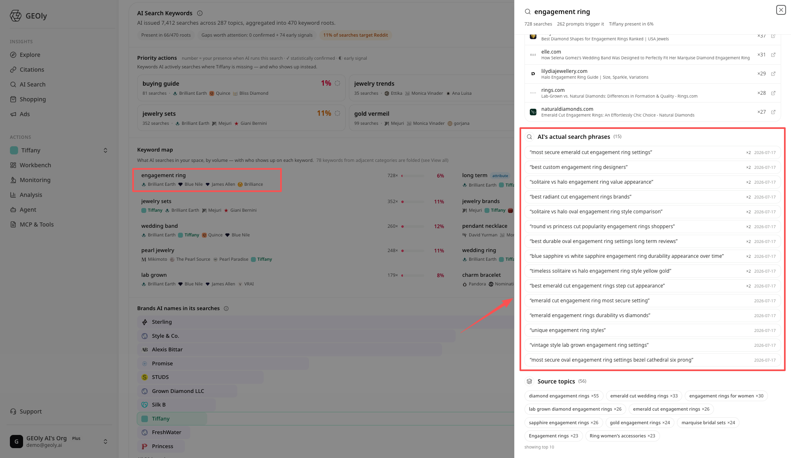Screen dimensions: 791x458
Task: Open the Shopping section
Action: pos(33,99)
